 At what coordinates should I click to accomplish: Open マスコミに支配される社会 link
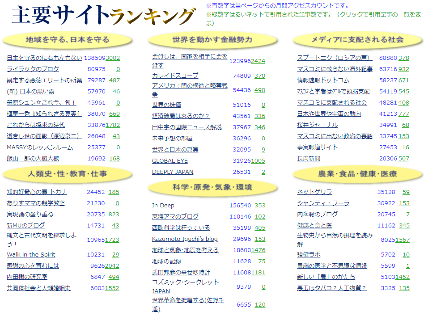(332, 103)
